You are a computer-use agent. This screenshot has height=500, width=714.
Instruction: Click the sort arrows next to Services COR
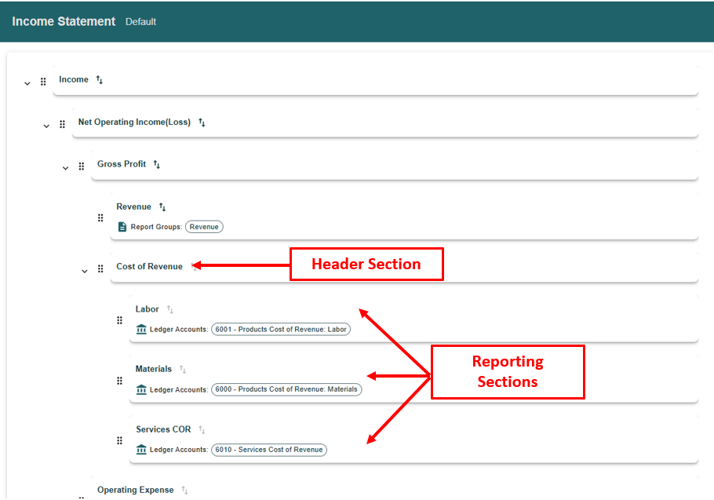pyautogui.click(x=202, y=430)
